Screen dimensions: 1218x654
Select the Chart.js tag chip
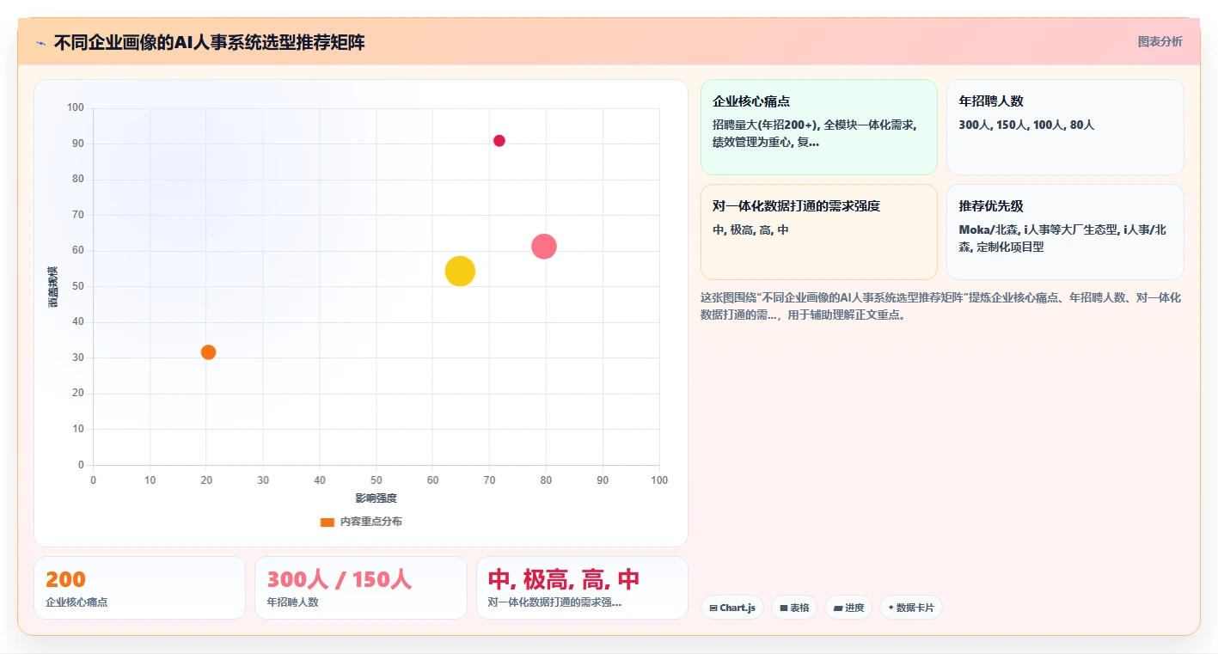732,608
